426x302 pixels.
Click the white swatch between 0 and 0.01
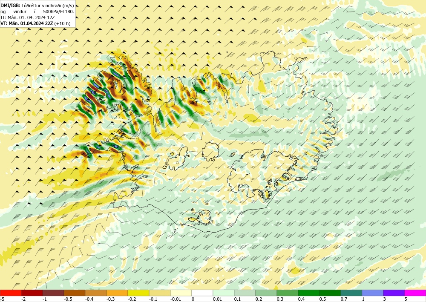point(202,293)
